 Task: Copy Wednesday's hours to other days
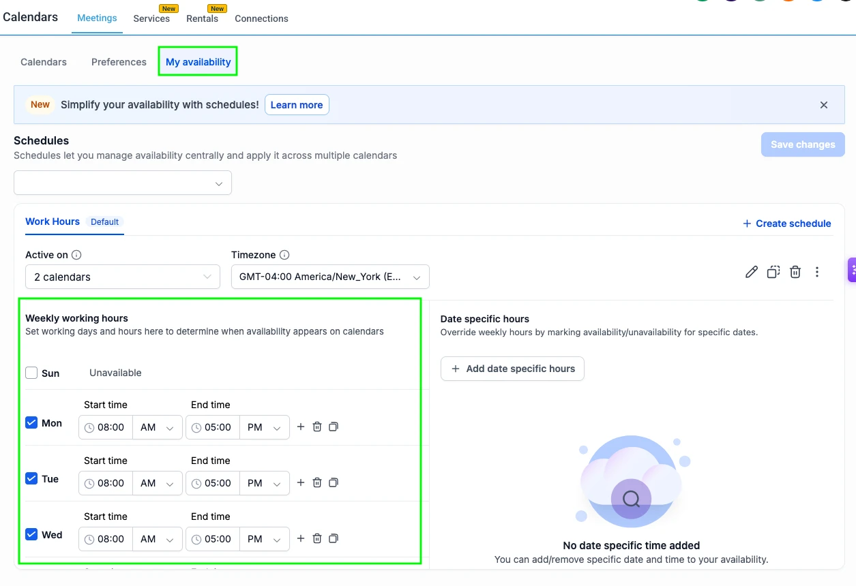click(x=334, y=538)
